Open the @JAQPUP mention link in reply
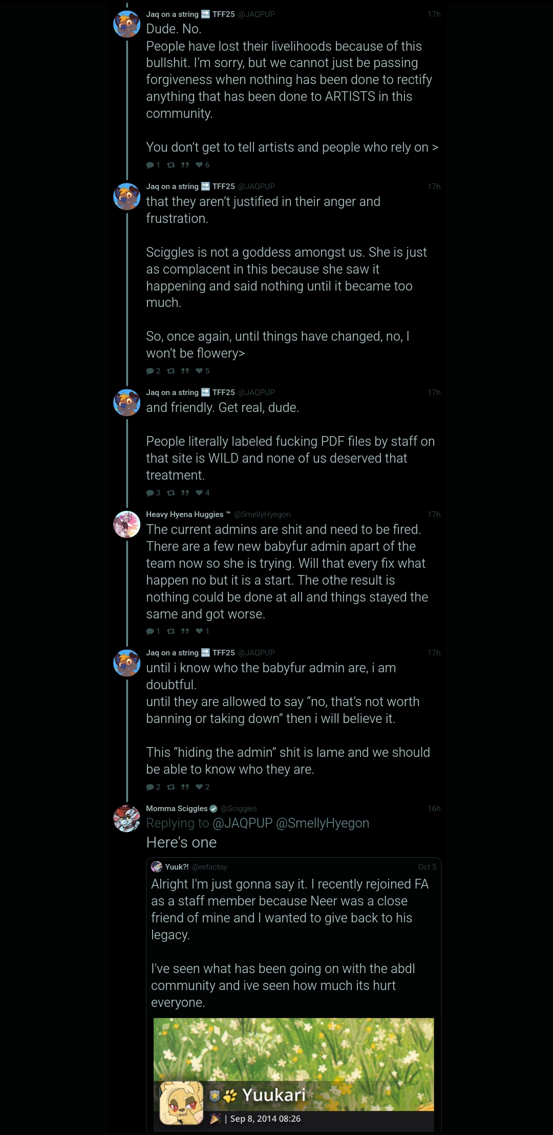The image size is (553, 1135). click(x=242, y=823)
